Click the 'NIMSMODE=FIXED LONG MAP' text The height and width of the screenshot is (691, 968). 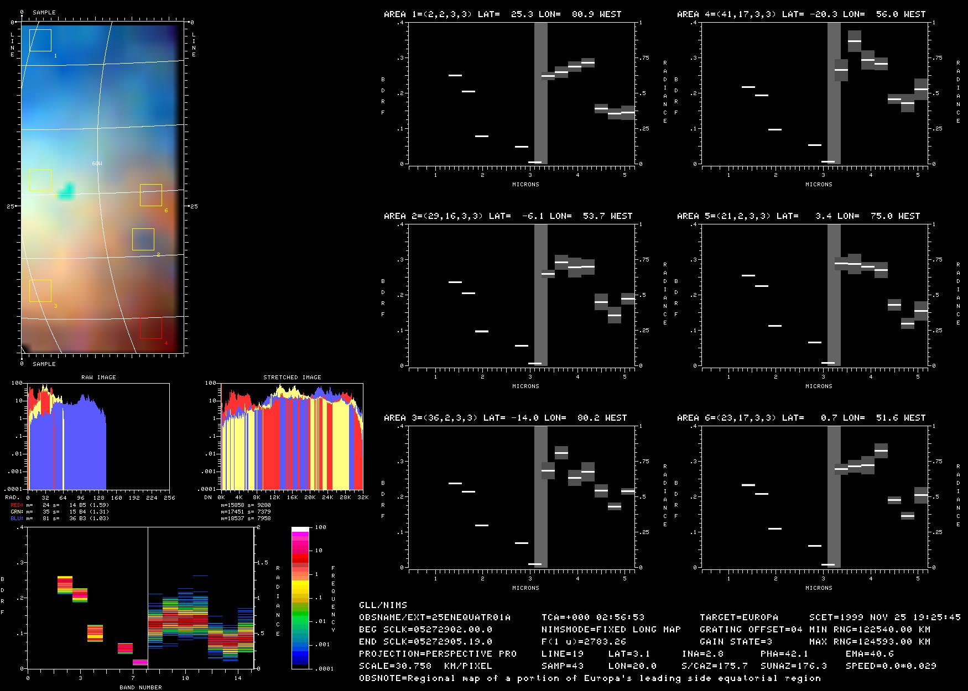pos(611,630)
